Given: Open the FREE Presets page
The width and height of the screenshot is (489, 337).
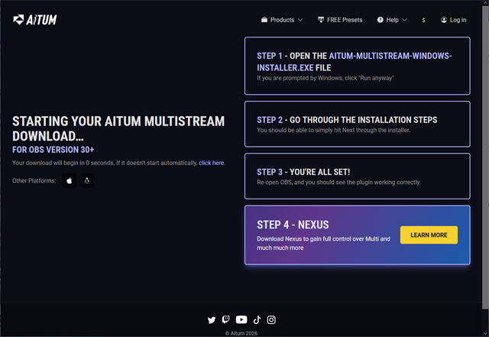Looking at the screenshot, I should [340, 20].
